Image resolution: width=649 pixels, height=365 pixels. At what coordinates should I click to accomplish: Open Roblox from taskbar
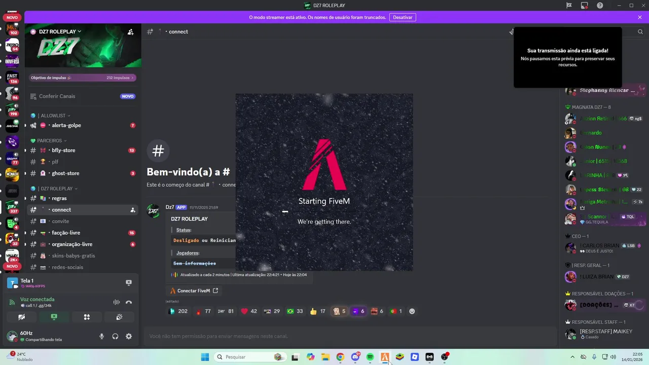coord(415,357)
